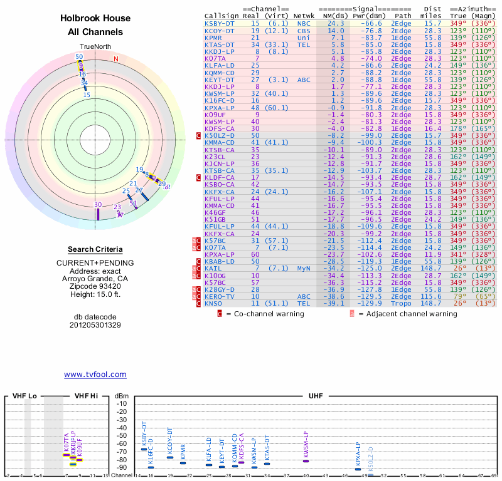Screen dimensions: 502x481
Task: Click the channel 30 bar on the radar plot
Action: coord(98,213)
